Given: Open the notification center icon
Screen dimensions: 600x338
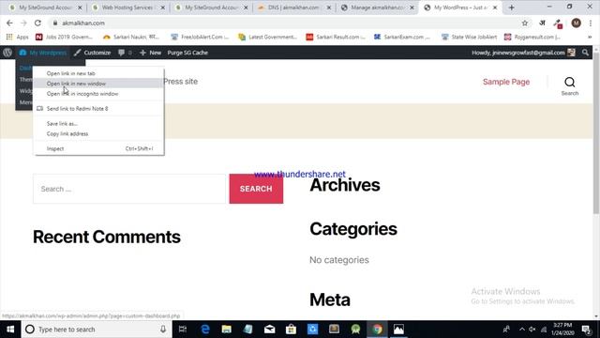Looking at the screenshot, I should pos(586,330).
